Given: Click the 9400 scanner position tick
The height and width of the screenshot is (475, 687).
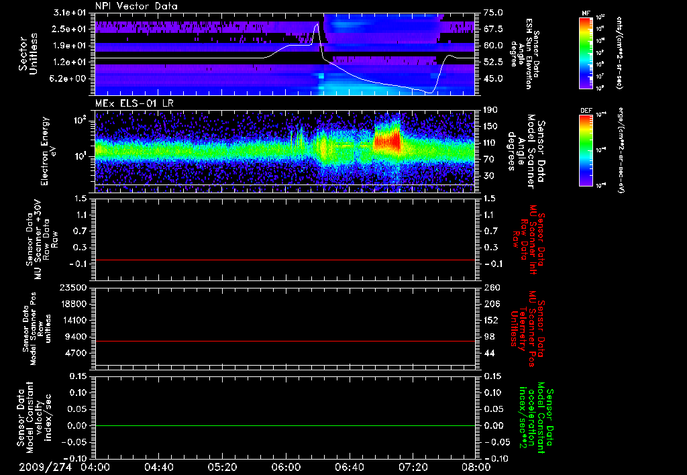Looking at the screenshot, I should 75,337.
